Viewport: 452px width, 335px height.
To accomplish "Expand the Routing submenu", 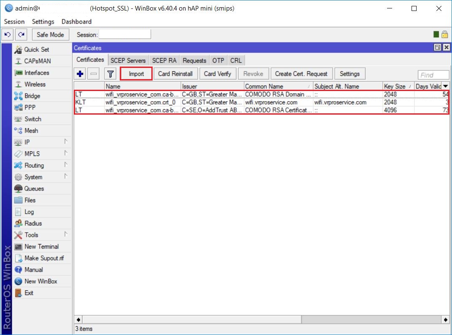I will 66,164.
